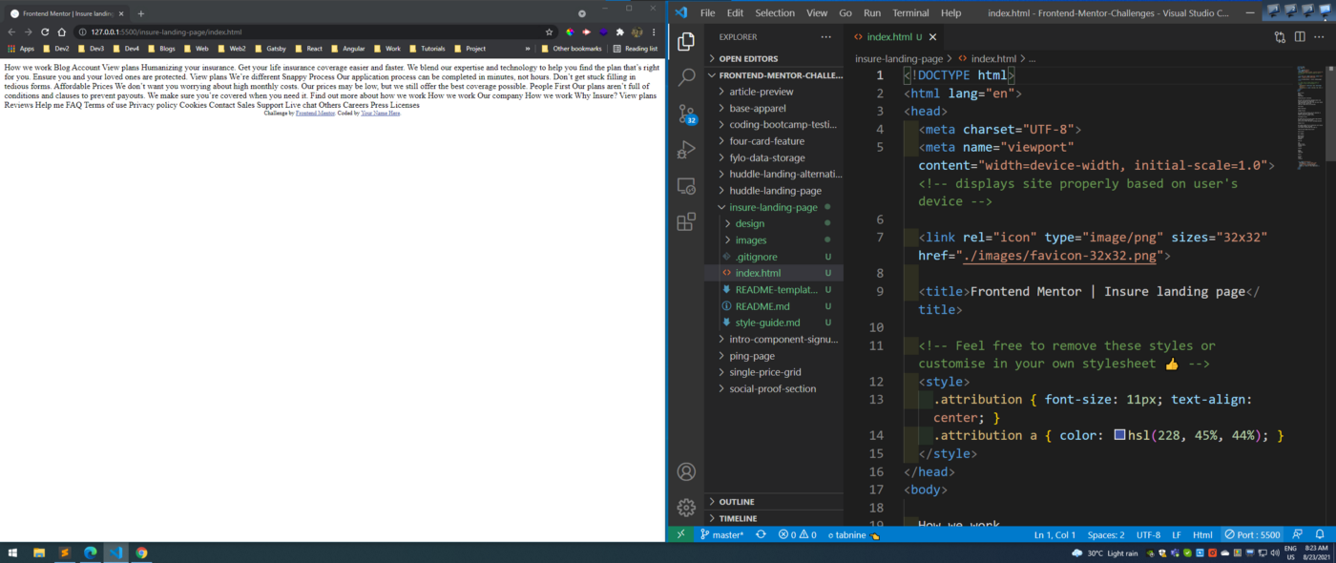This screenshot has height=563, width=1336.
Task: Split the editor to the right
Action: click(x=1300, y=37)
